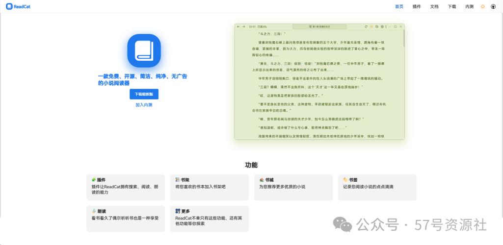Select the 书城 feature card title
This screenshot has width=503, height=245.
269,180
